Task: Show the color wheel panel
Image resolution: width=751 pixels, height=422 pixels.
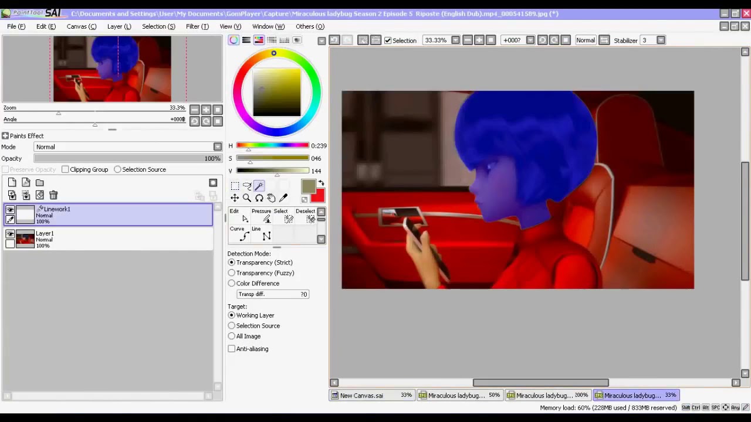Action: (x=234, y=40)
